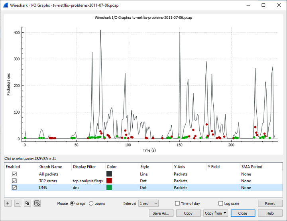Click the Copy button
Viewport: 287px width, 221px height.
tap(188, 213)
